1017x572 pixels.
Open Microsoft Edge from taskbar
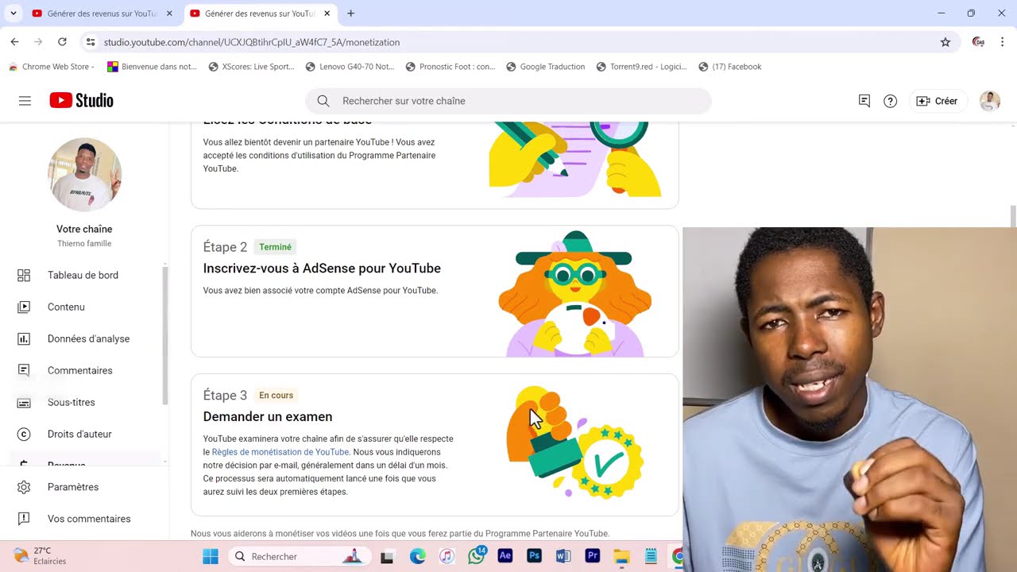click(418, 557)
